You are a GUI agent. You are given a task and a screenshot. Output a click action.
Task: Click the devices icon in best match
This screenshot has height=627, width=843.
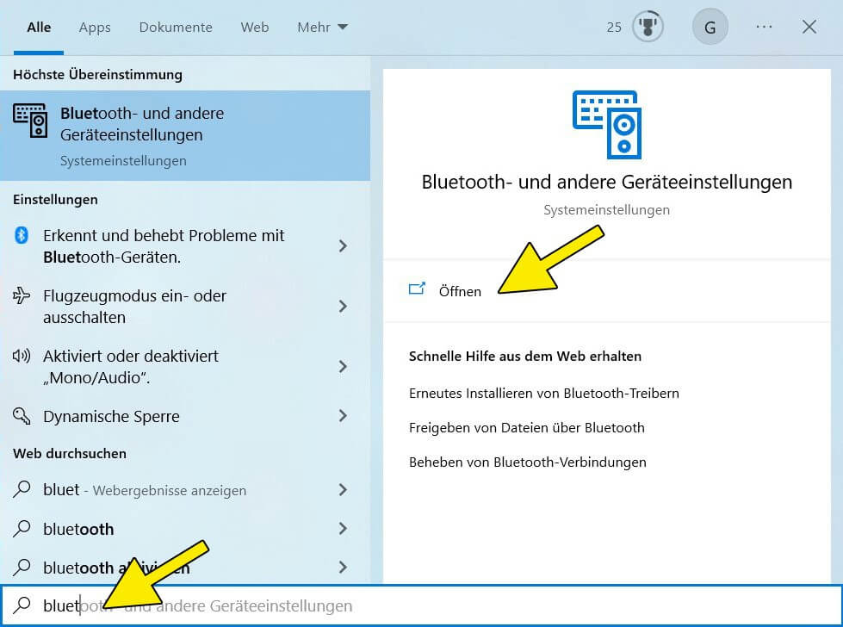pos(30,121)
